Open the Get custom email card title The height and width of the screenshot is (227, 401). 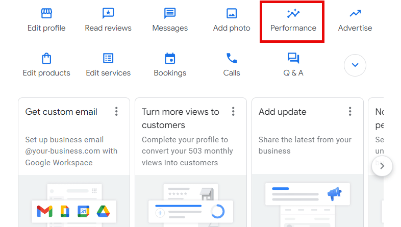click(61, 112)
